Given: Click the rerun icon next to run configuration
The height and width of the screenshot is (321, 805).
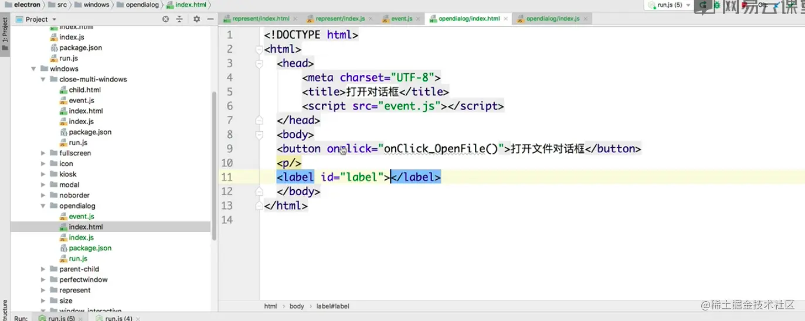Looking at the screenshot, I should pos(703,5).
